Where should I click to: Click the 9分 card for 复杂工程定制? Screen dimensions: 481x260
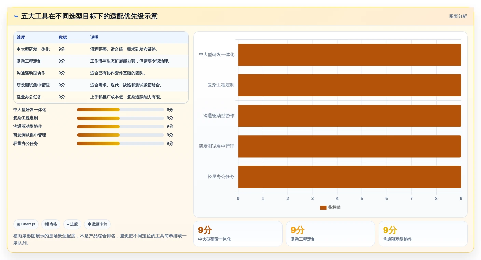330,234
